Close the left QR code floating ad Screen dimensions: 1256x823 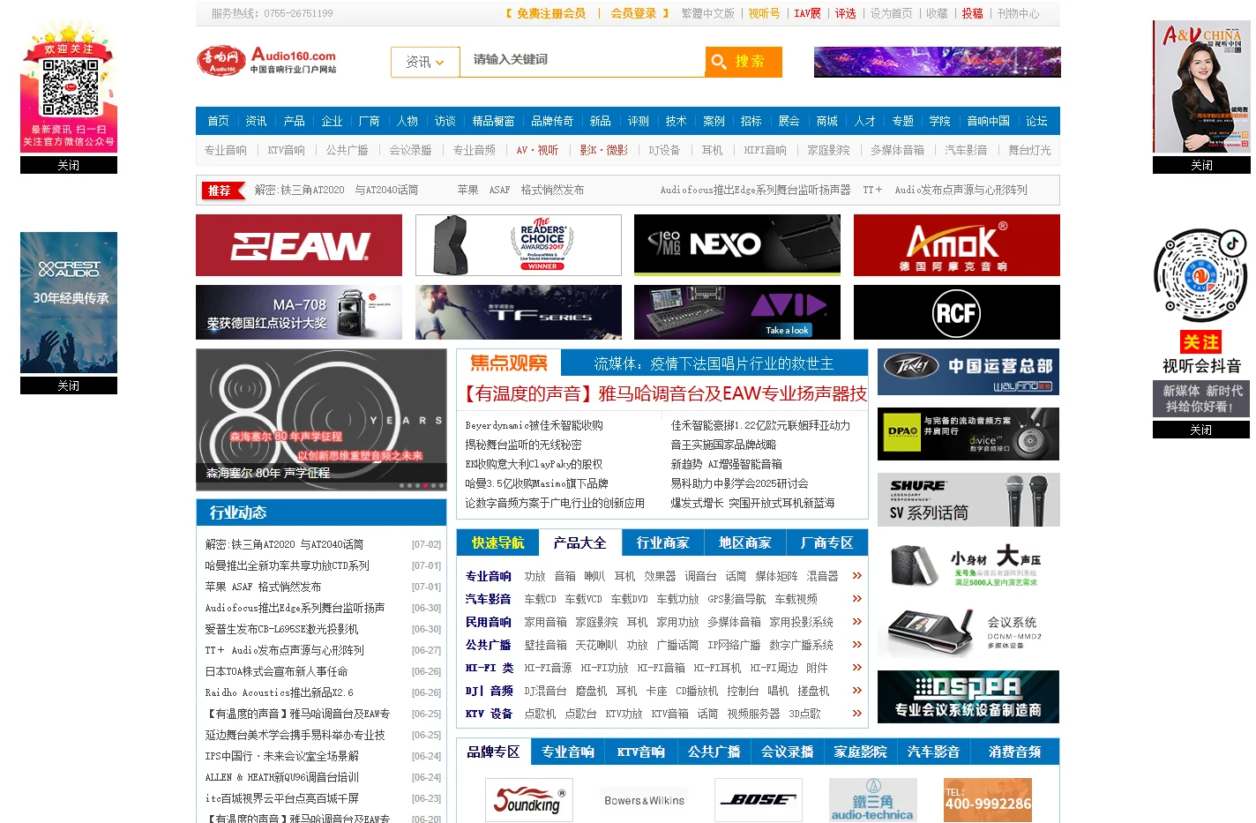[x=69, y=165]
